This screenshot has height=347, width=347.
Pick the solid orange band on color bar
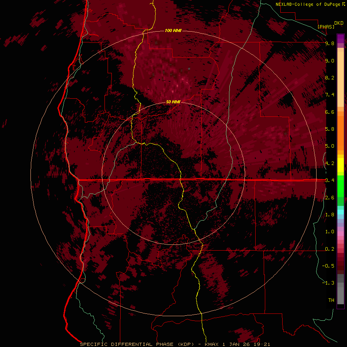(340, 133)
